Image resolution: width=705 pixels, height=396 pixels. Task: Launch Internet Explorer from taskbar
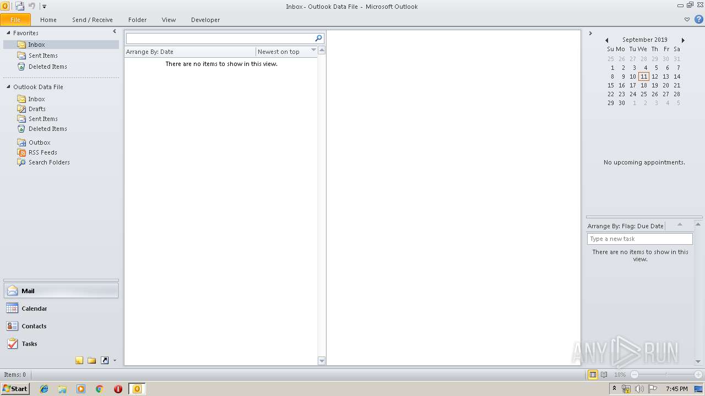[x=44, y=389]
